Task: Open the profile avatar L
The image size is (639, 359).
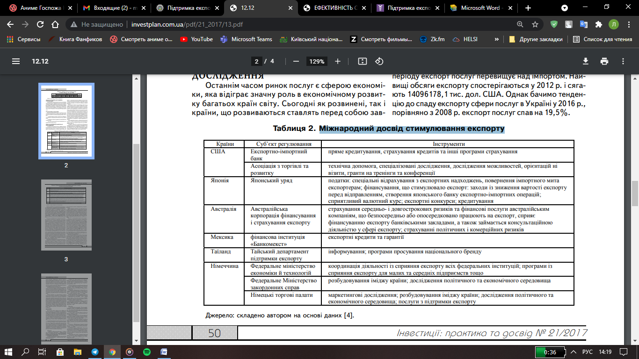Action: pyautogui.click(x=613, y=24)
